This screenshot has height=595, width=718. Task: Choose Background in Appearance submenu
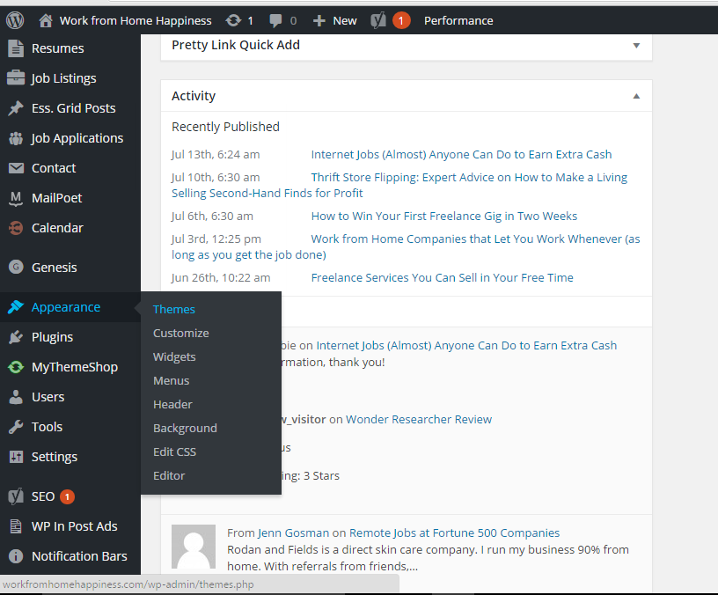(x=185, y=429)
